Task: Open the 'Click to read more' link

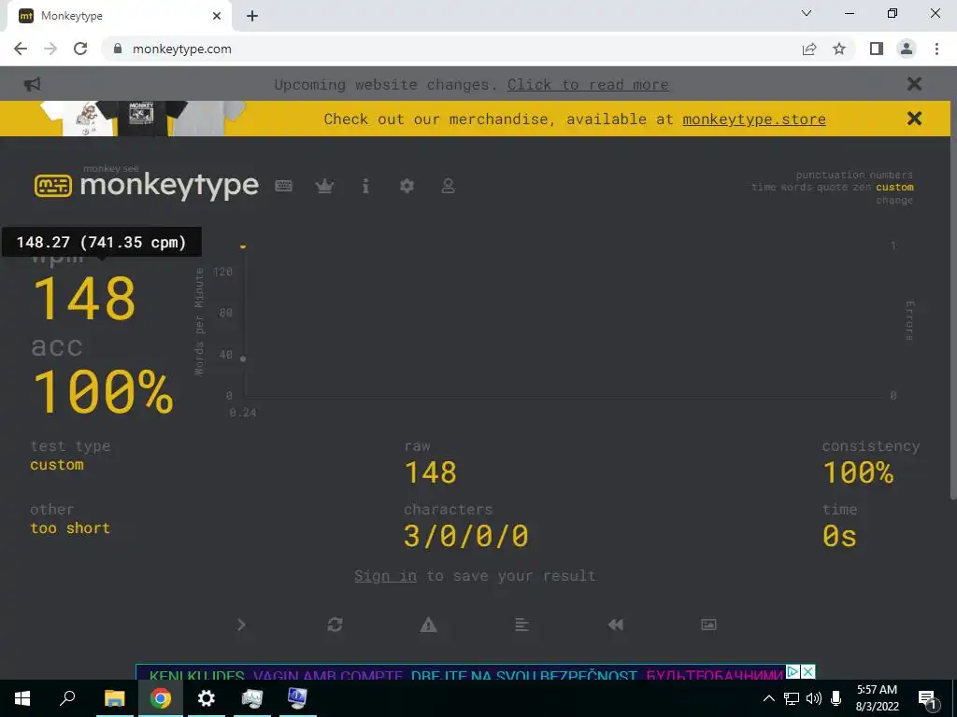Action: 588,85
